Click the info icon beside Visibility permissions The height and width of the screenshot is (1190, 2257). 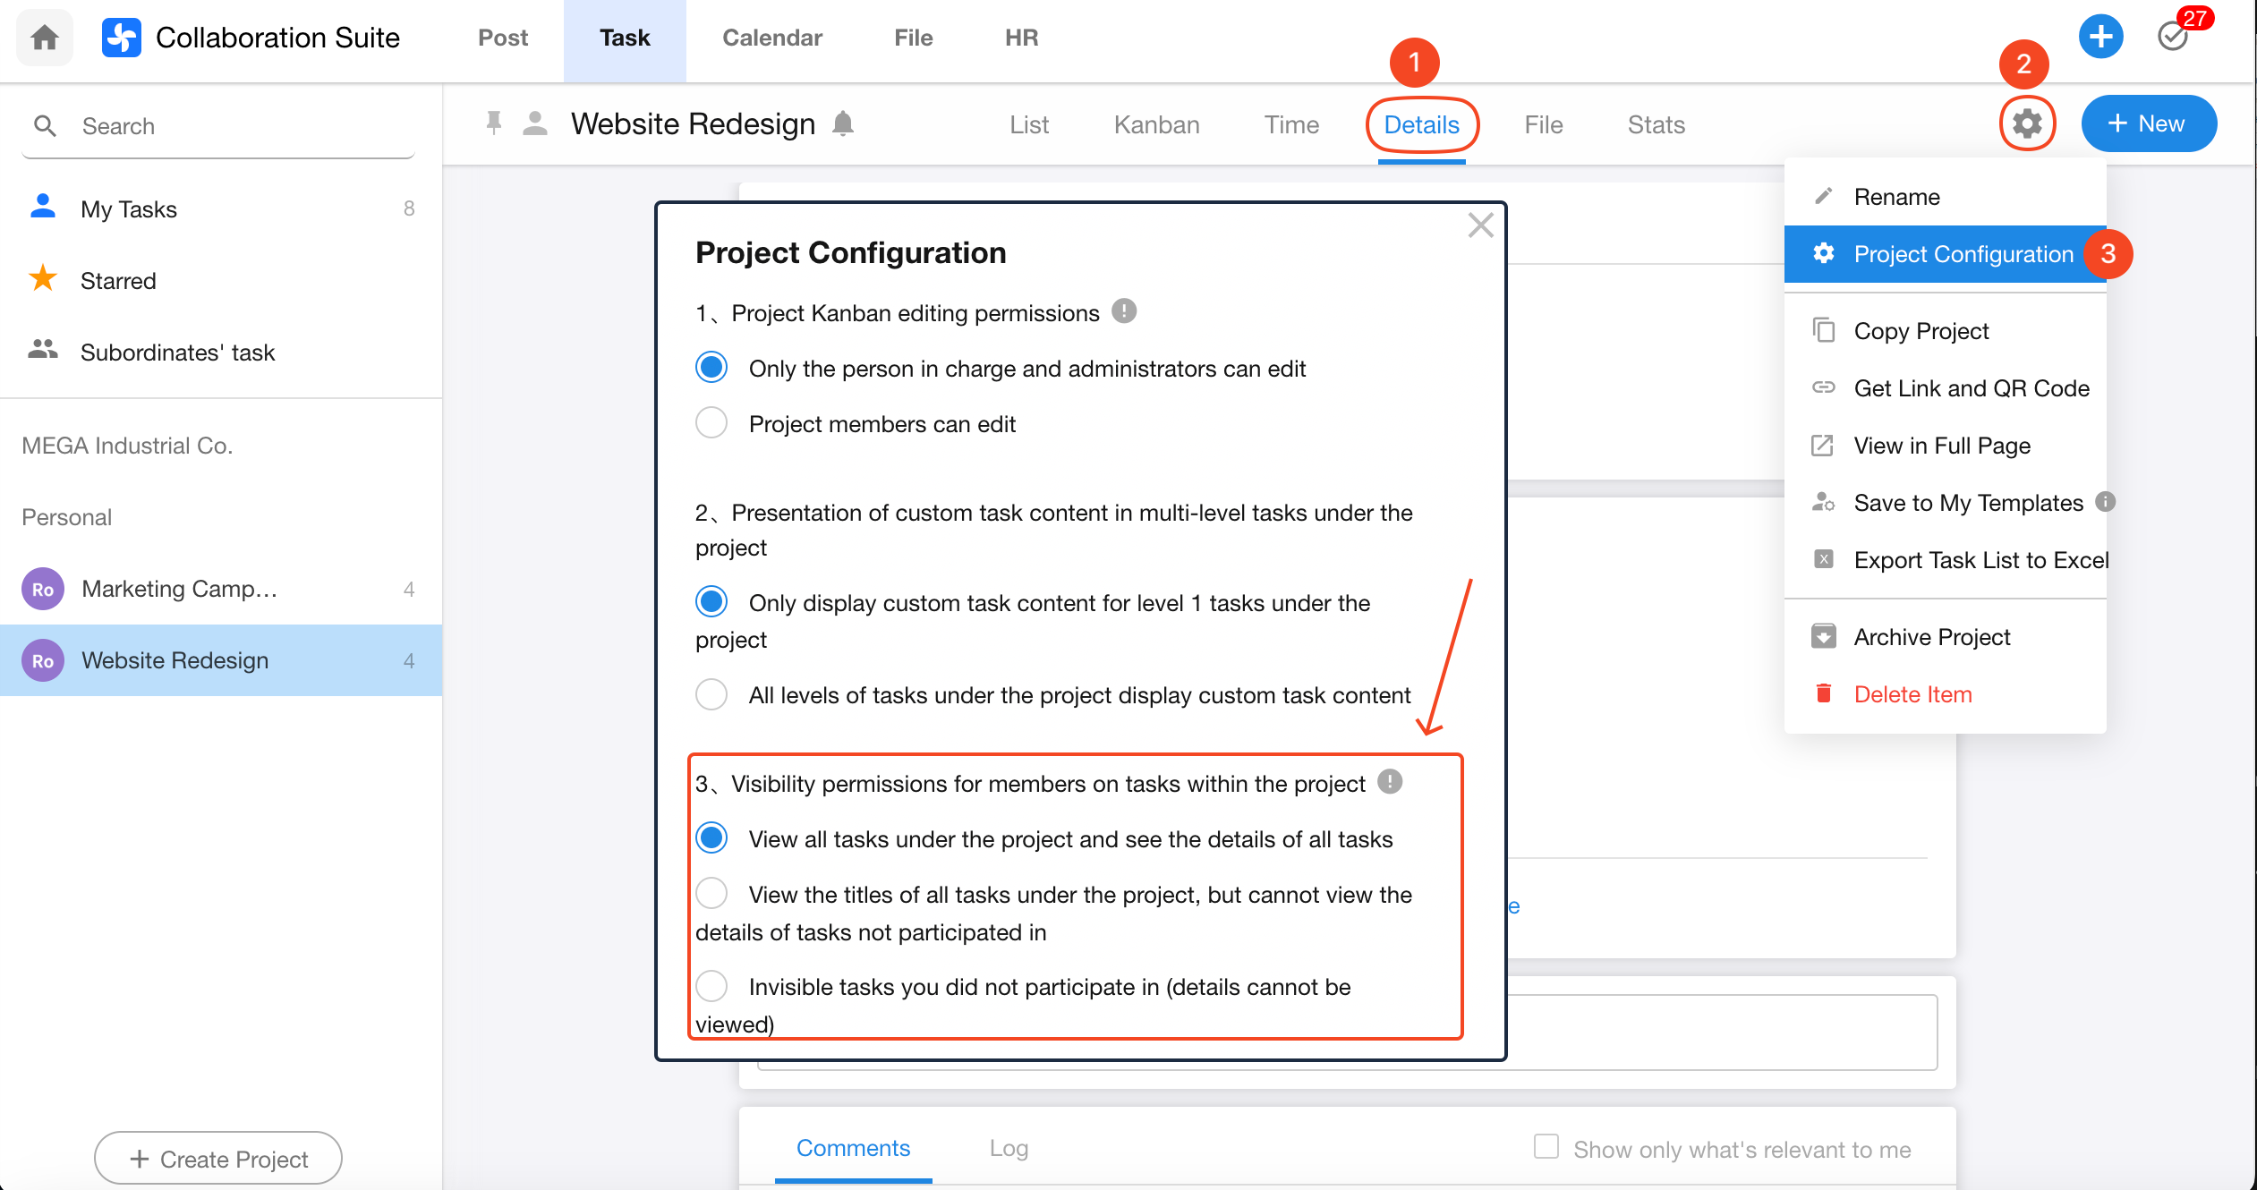pyautogui.click(x=1390, y=782)
